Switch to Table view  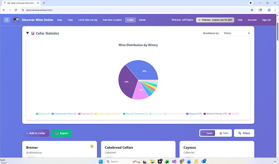point(224,133)
